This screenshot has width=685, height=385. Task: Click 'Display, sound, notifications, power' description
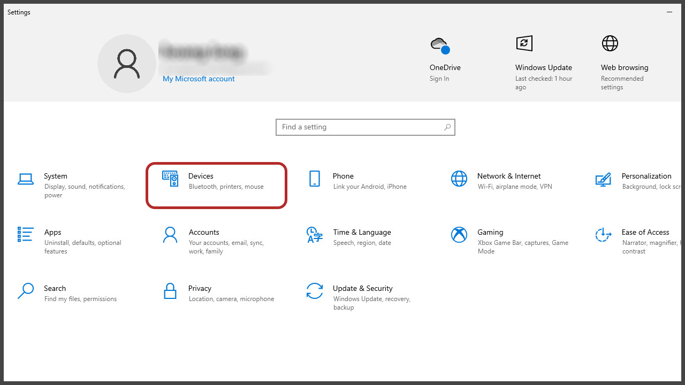85,191
